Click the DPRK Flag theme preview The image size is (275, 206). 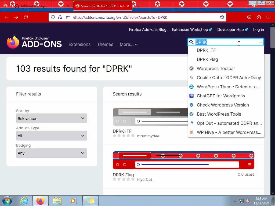(183, 160)
